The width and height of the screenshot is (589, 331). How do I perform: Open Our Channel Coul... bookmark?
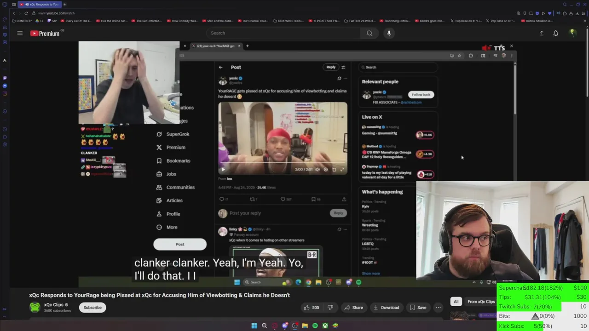[253, 21]
